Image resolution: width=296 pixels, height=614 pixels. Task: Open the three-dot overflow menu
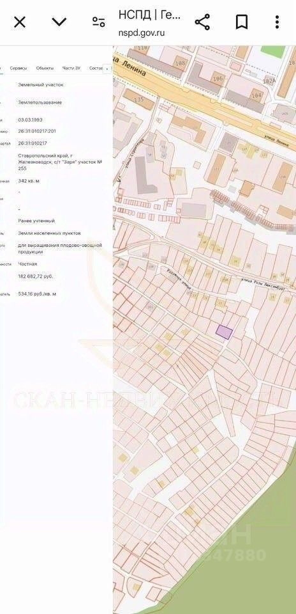click(277, 22)
